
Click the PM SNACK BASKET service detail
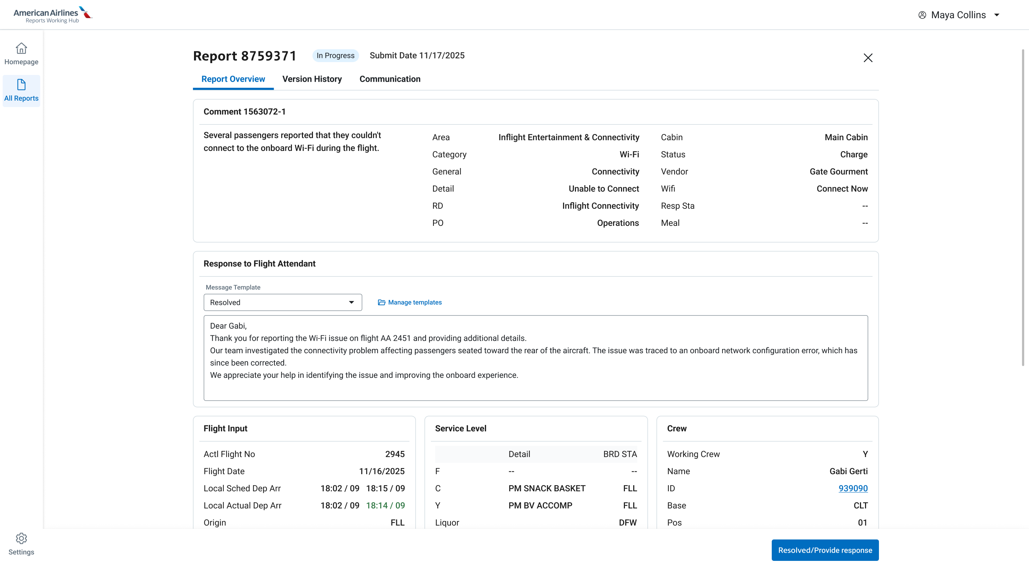point(547,488)
